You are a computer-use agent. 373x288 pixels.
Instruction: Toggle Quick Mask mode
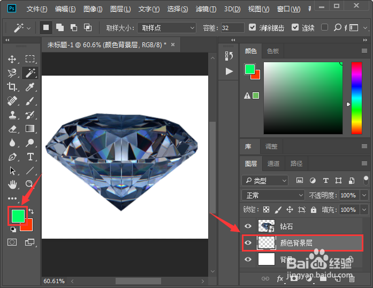coord(12,242)
